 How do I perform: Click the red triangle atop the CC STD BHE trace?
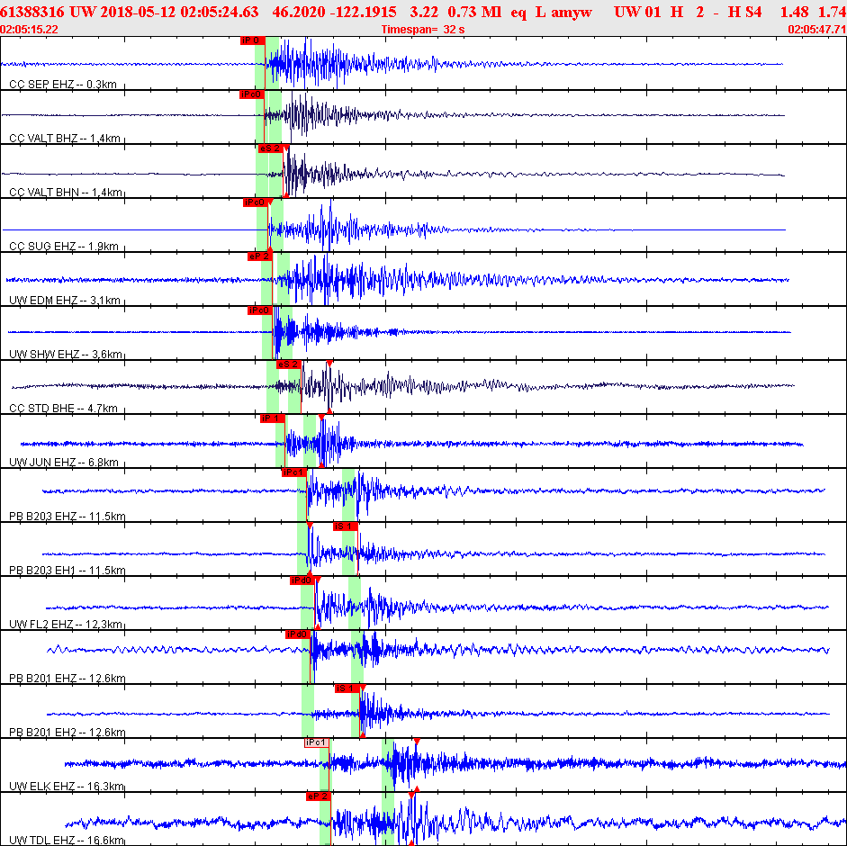point(329,363)
